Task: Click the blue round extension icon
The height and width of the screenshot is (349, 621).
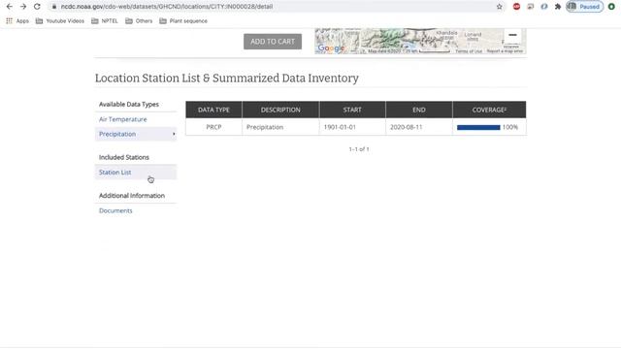Action: coord(544,7)
